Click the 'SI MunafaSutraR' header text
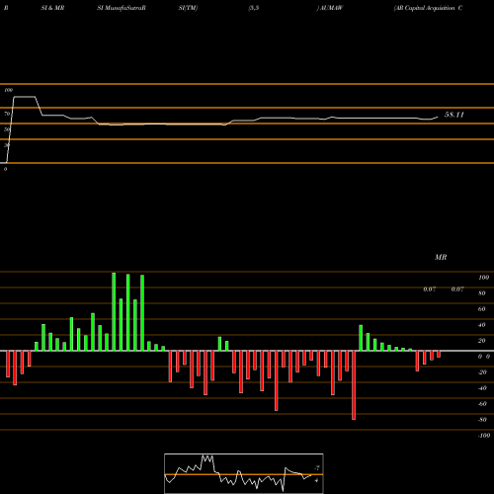 click(122, 8)
